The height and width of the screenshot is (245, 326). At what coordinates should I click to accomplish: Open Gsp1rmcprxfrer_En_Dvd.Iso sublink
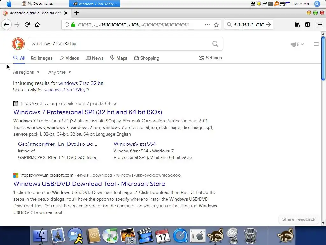pyautogui.click(x=58, y=144)
